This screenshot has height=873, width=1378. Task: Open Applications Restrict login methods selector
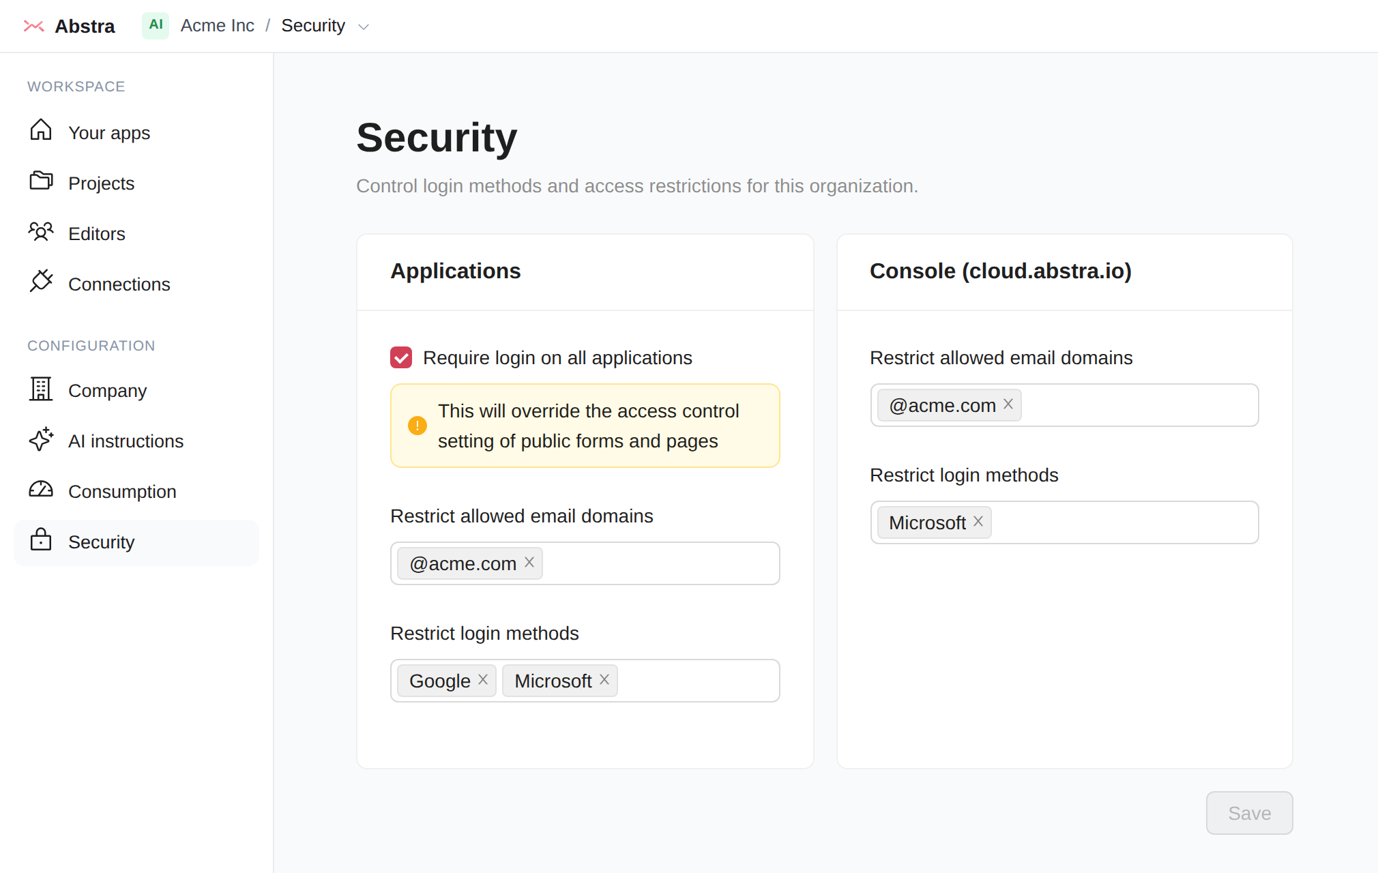585,681
